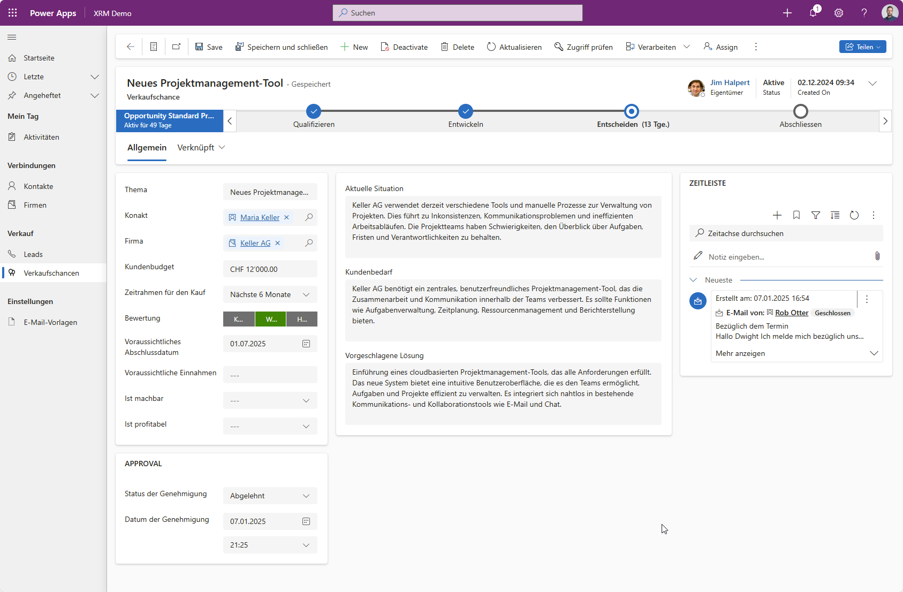Expand Angeheftet chevron in sidebar

(x=95, y=96)
